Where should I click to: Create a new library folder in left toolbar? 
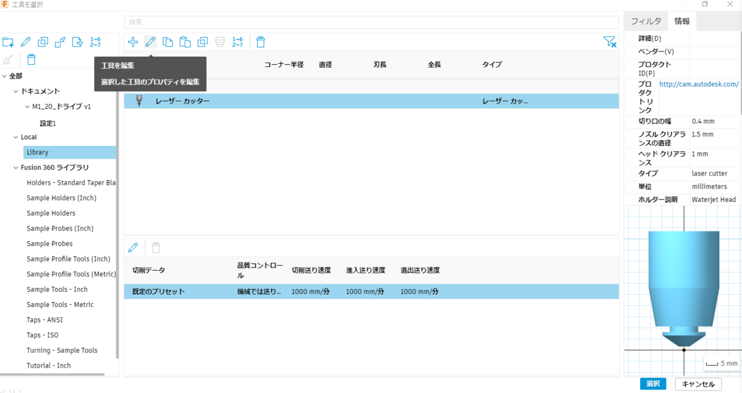(x=8, y=42)
